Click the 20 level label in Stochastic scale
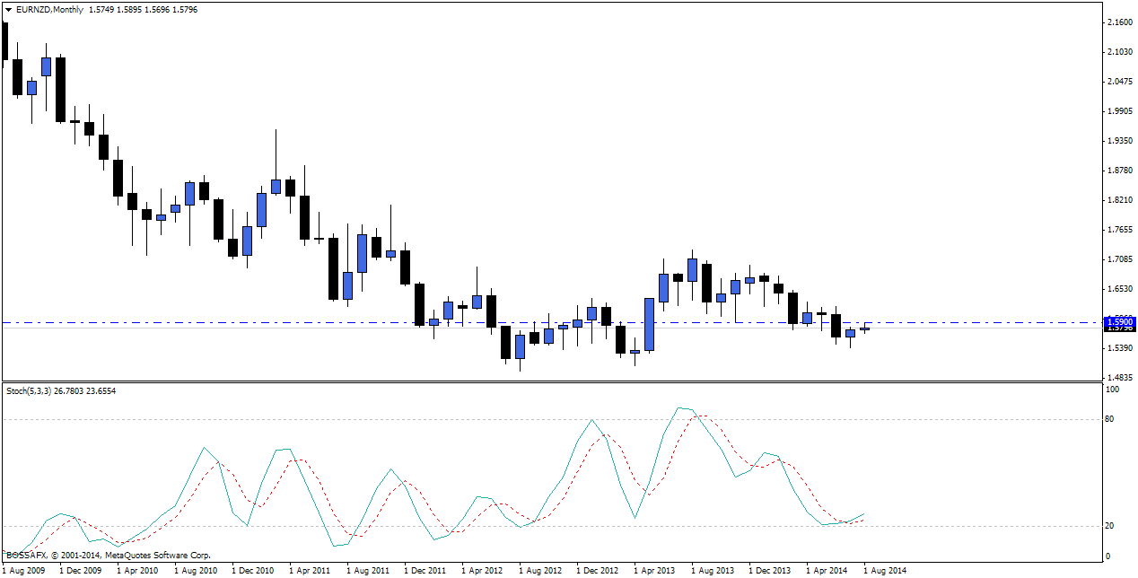 [x=1110, y=526]
